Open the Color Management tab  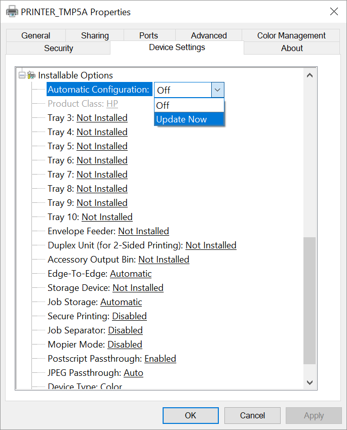[x=291, y=35]
